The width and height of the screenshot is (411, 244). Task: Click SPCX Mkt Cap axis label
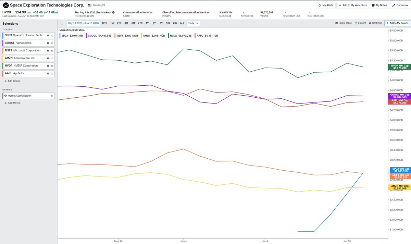pos(400,170)
